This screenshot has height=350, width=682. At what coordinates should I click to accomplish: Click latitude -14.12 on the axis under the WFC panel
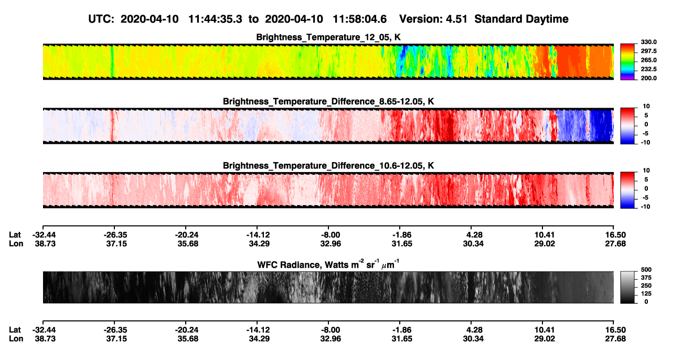(257, 330)
